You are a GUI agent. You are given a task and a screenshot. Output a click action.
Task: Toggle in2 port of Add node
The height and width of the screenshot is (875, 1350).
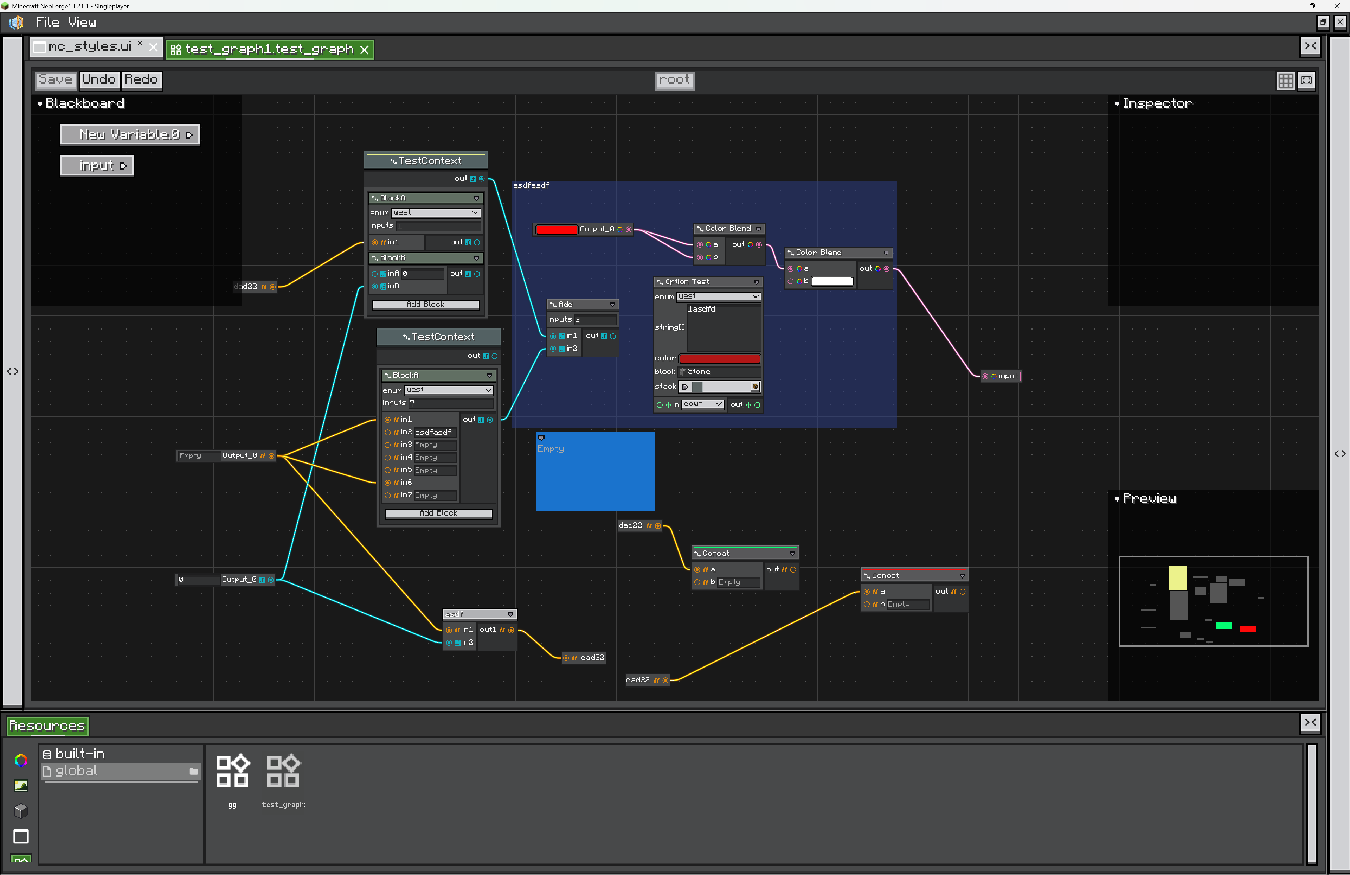pyautogui.click(x=553, y=349)
